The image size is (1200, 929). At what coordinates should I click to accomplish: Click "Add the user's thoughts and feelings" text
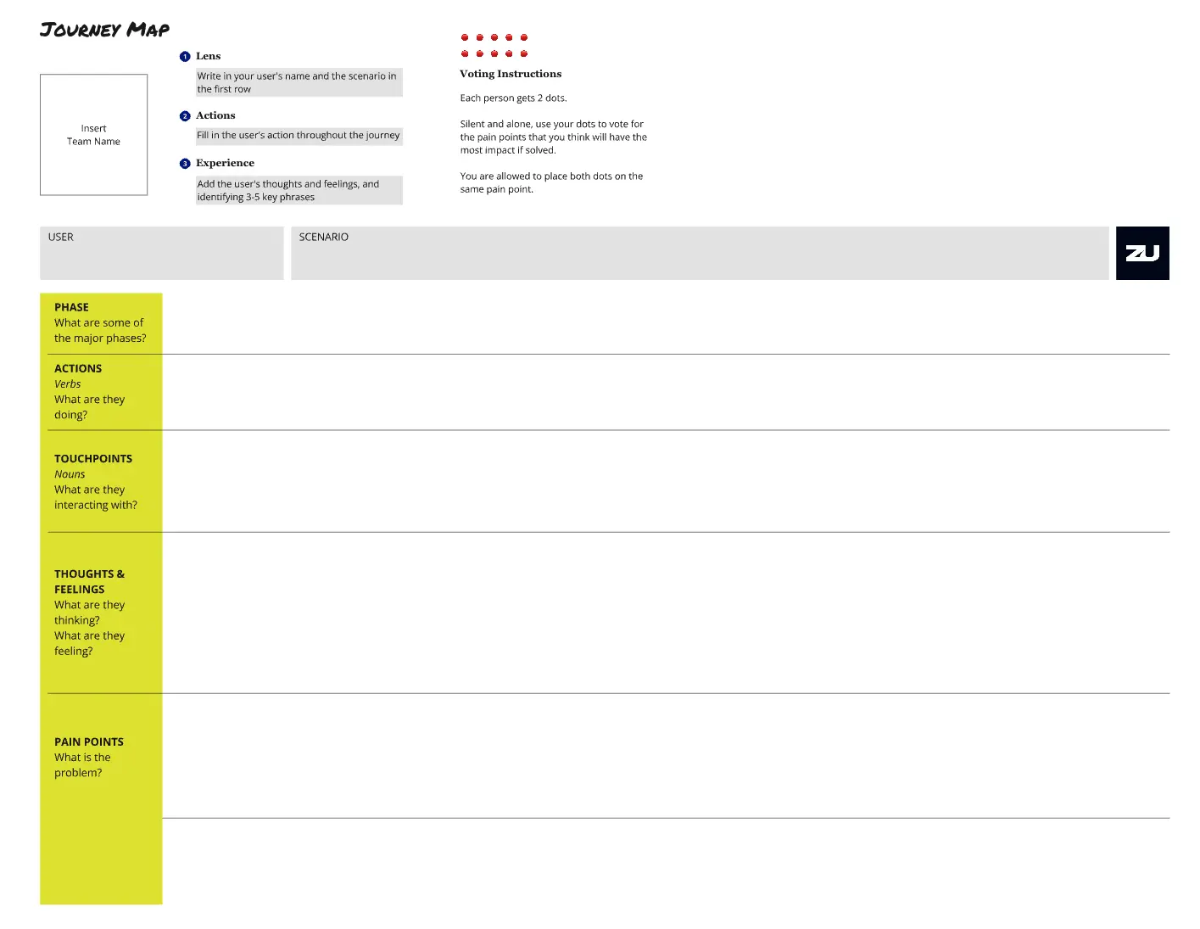(299, 190)
